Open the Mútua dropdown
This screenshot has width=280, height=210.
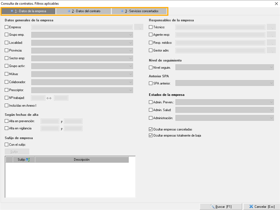[x=130, y=74]
